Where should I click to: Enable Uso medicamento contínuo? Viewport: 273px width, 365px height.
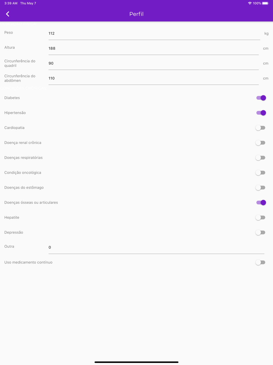click(260, 262)
